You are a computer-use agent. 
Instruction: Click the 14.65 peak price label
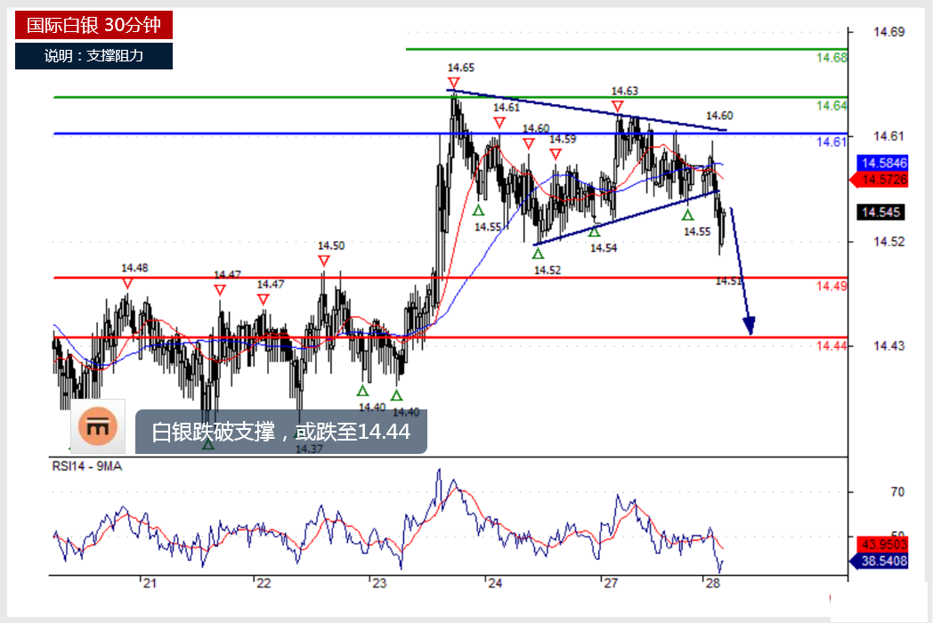coord(461,68)
